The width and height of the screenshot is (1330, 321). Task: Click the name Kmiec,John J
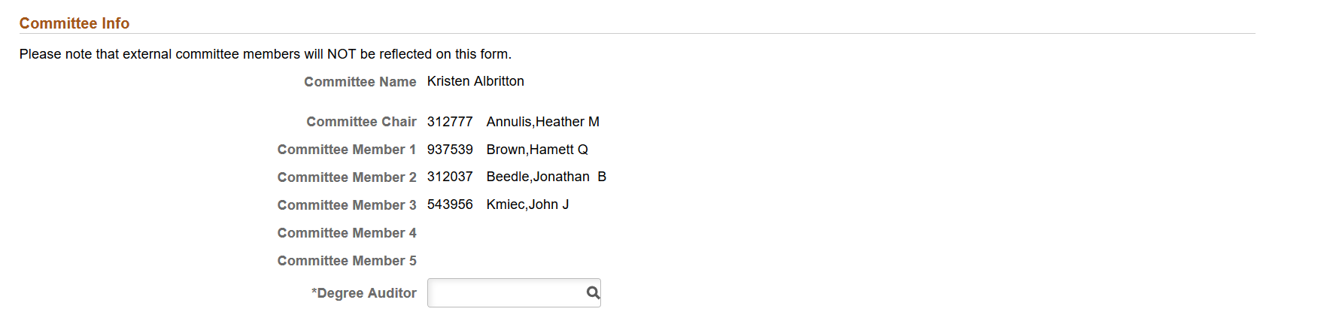tap(528, 204)
